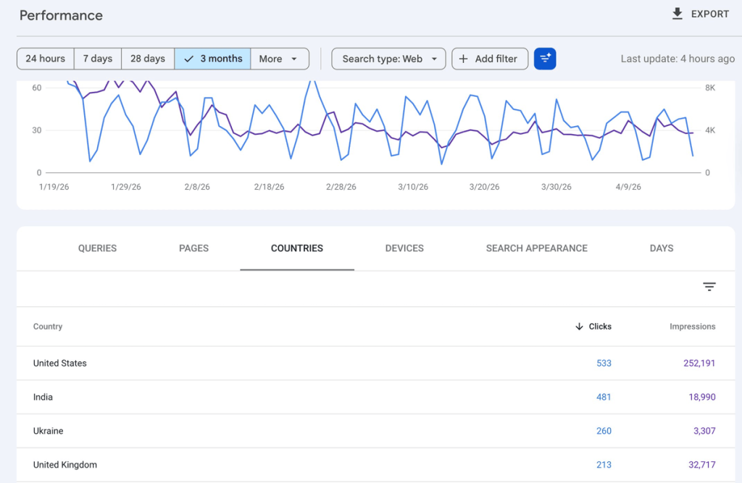
Task: Sort the table by Impressions column
Action: 692,327
